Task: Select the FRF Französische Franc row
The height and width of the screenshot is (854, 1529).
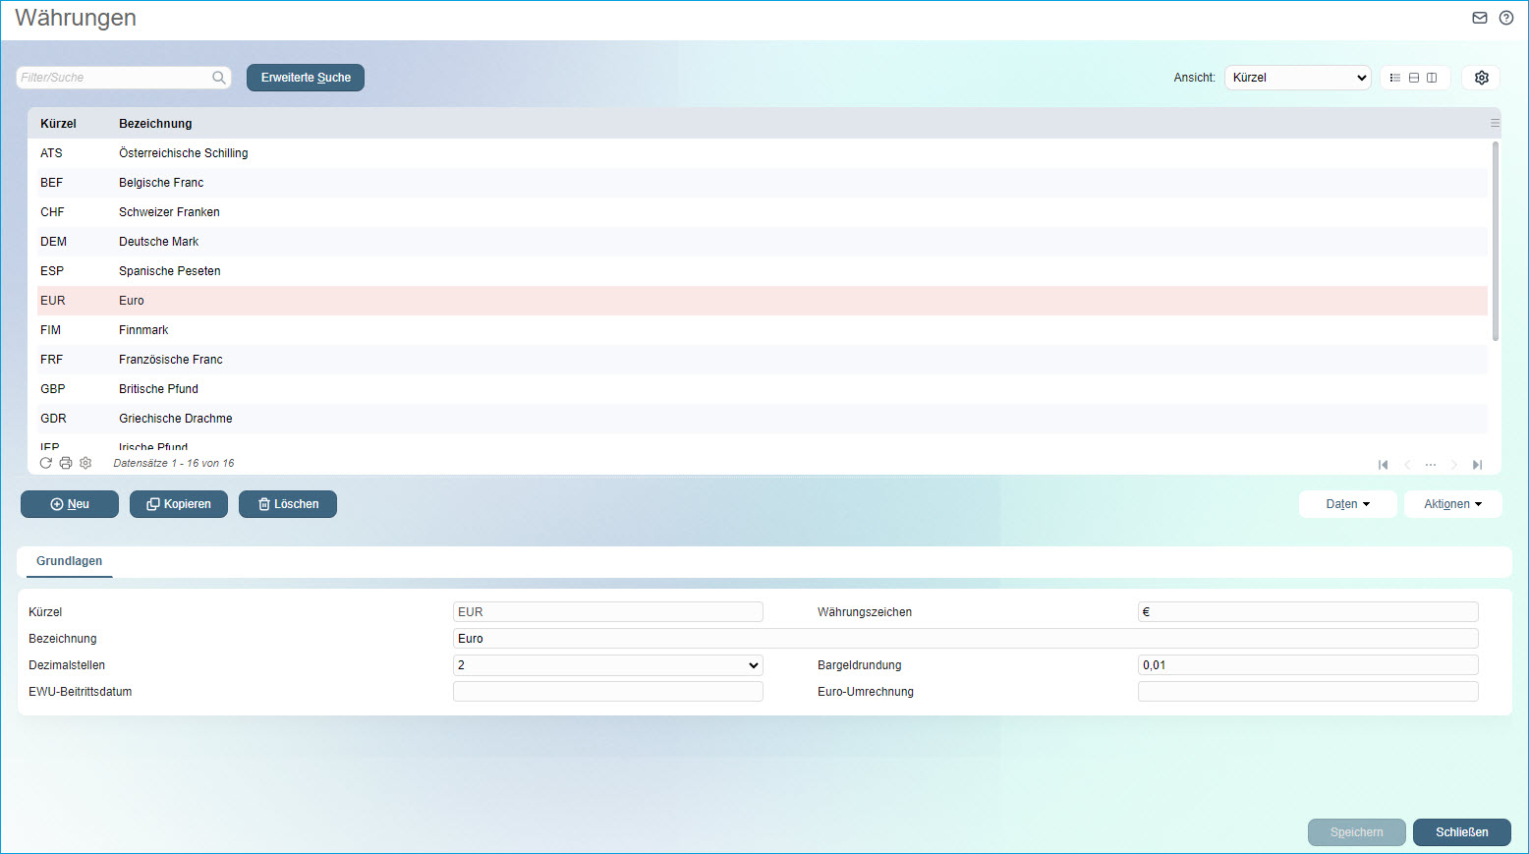Action: 763,360
